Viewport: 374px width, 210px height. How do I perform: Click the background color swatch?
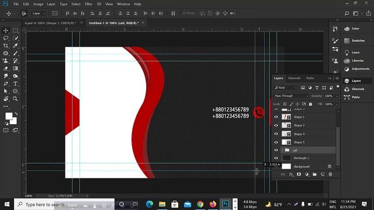point(14,121)
